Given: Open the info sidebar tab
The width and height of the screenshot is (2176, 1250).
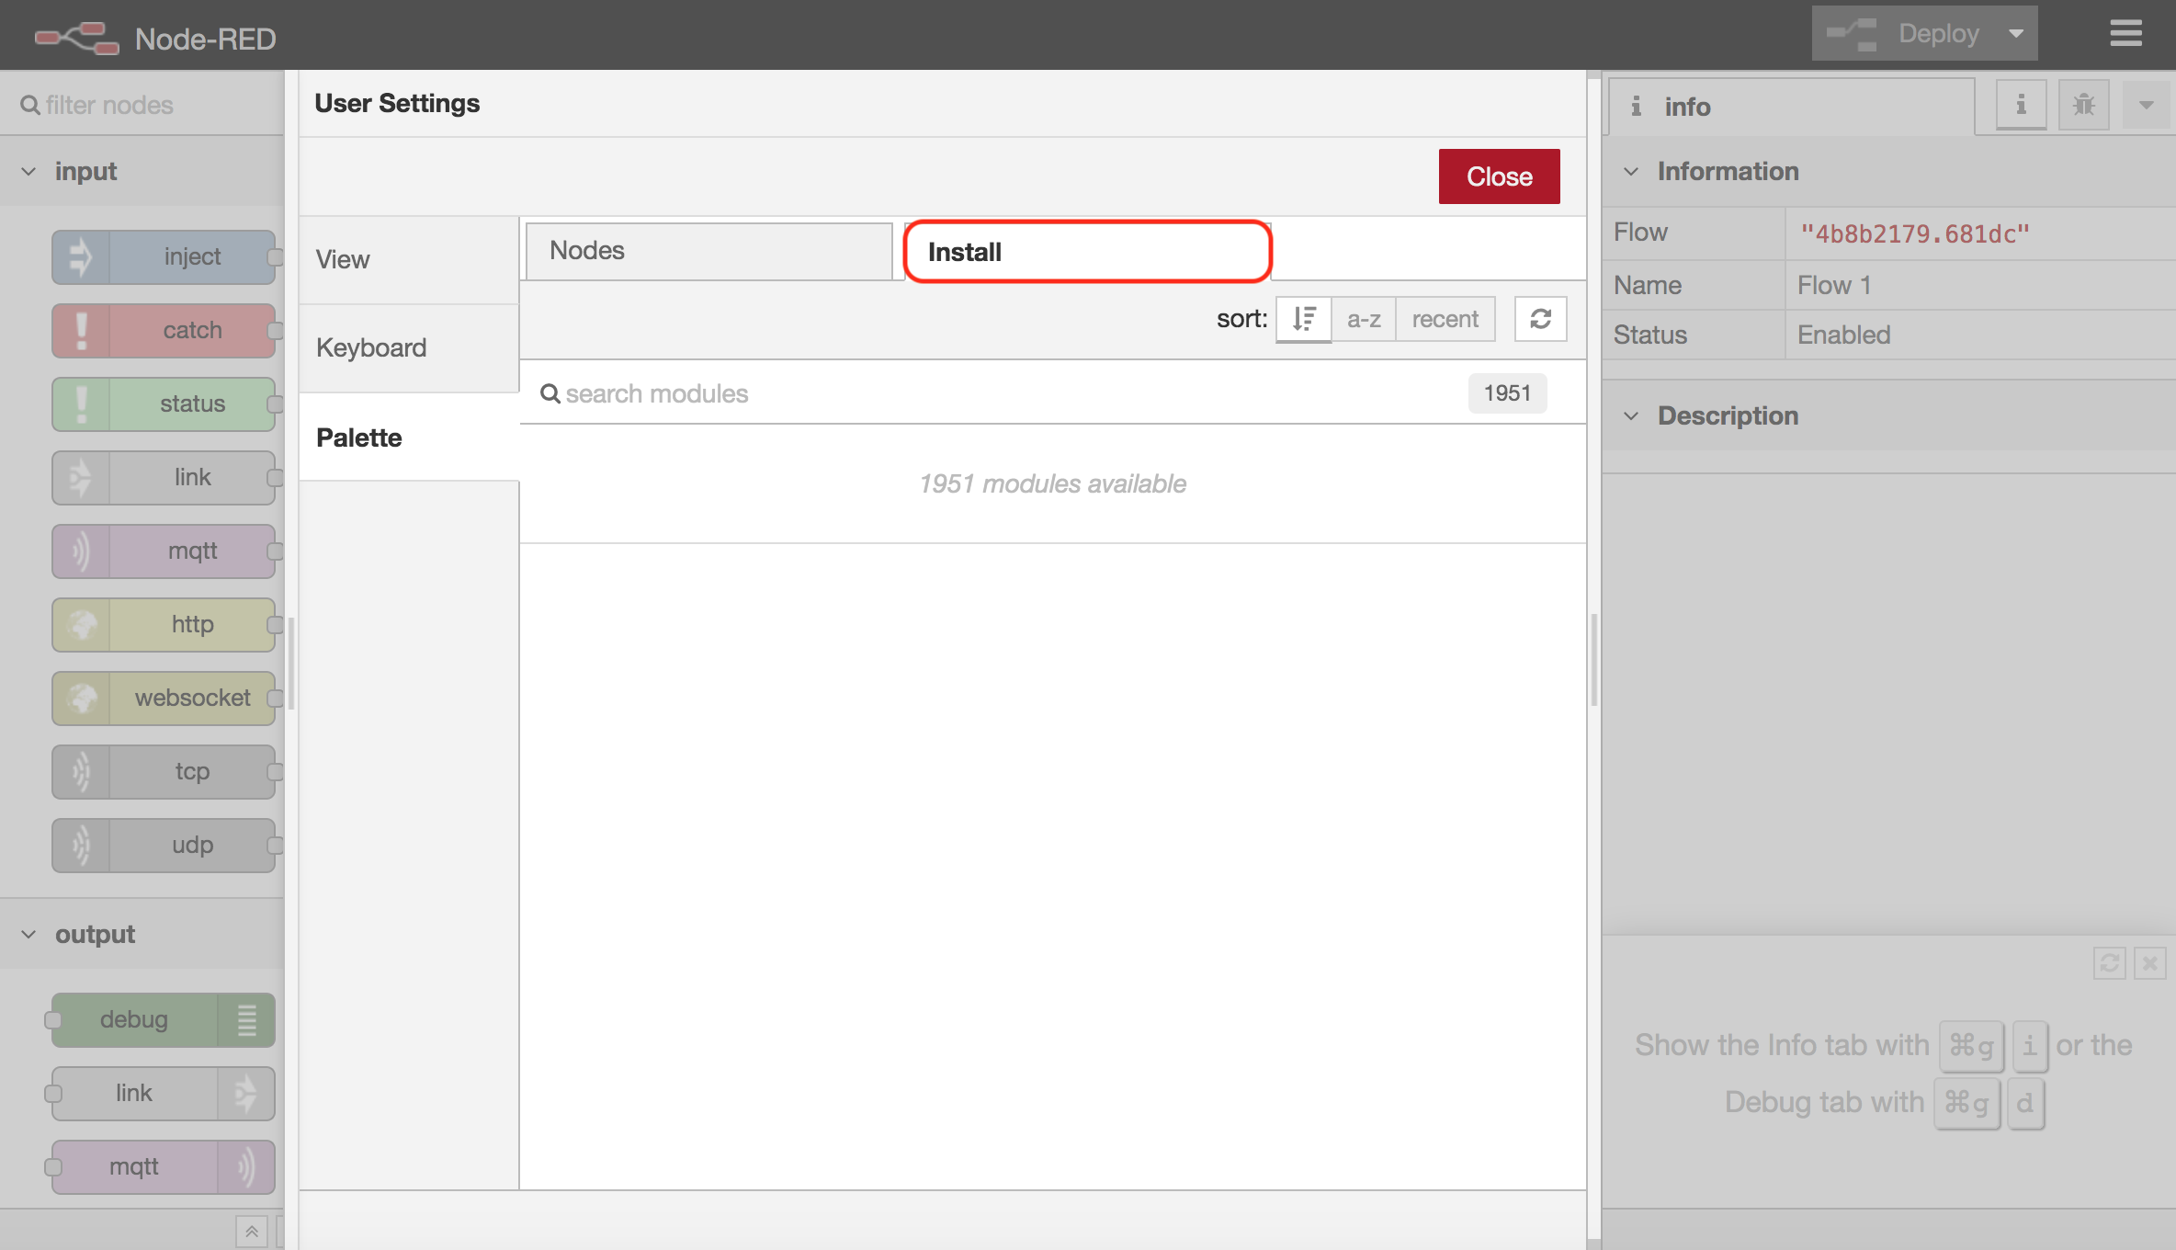Looking at the screenshot, I should [1792, 107].
